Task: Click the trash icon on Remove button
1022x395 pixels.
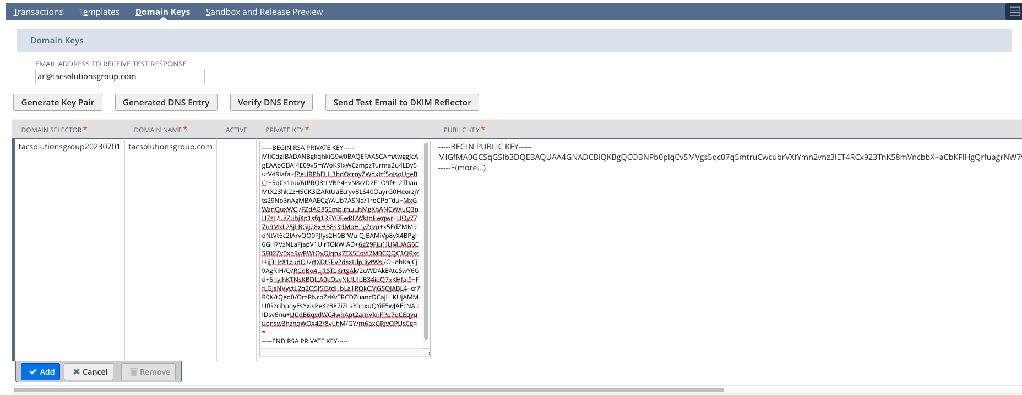Action: tap(133, 372)
